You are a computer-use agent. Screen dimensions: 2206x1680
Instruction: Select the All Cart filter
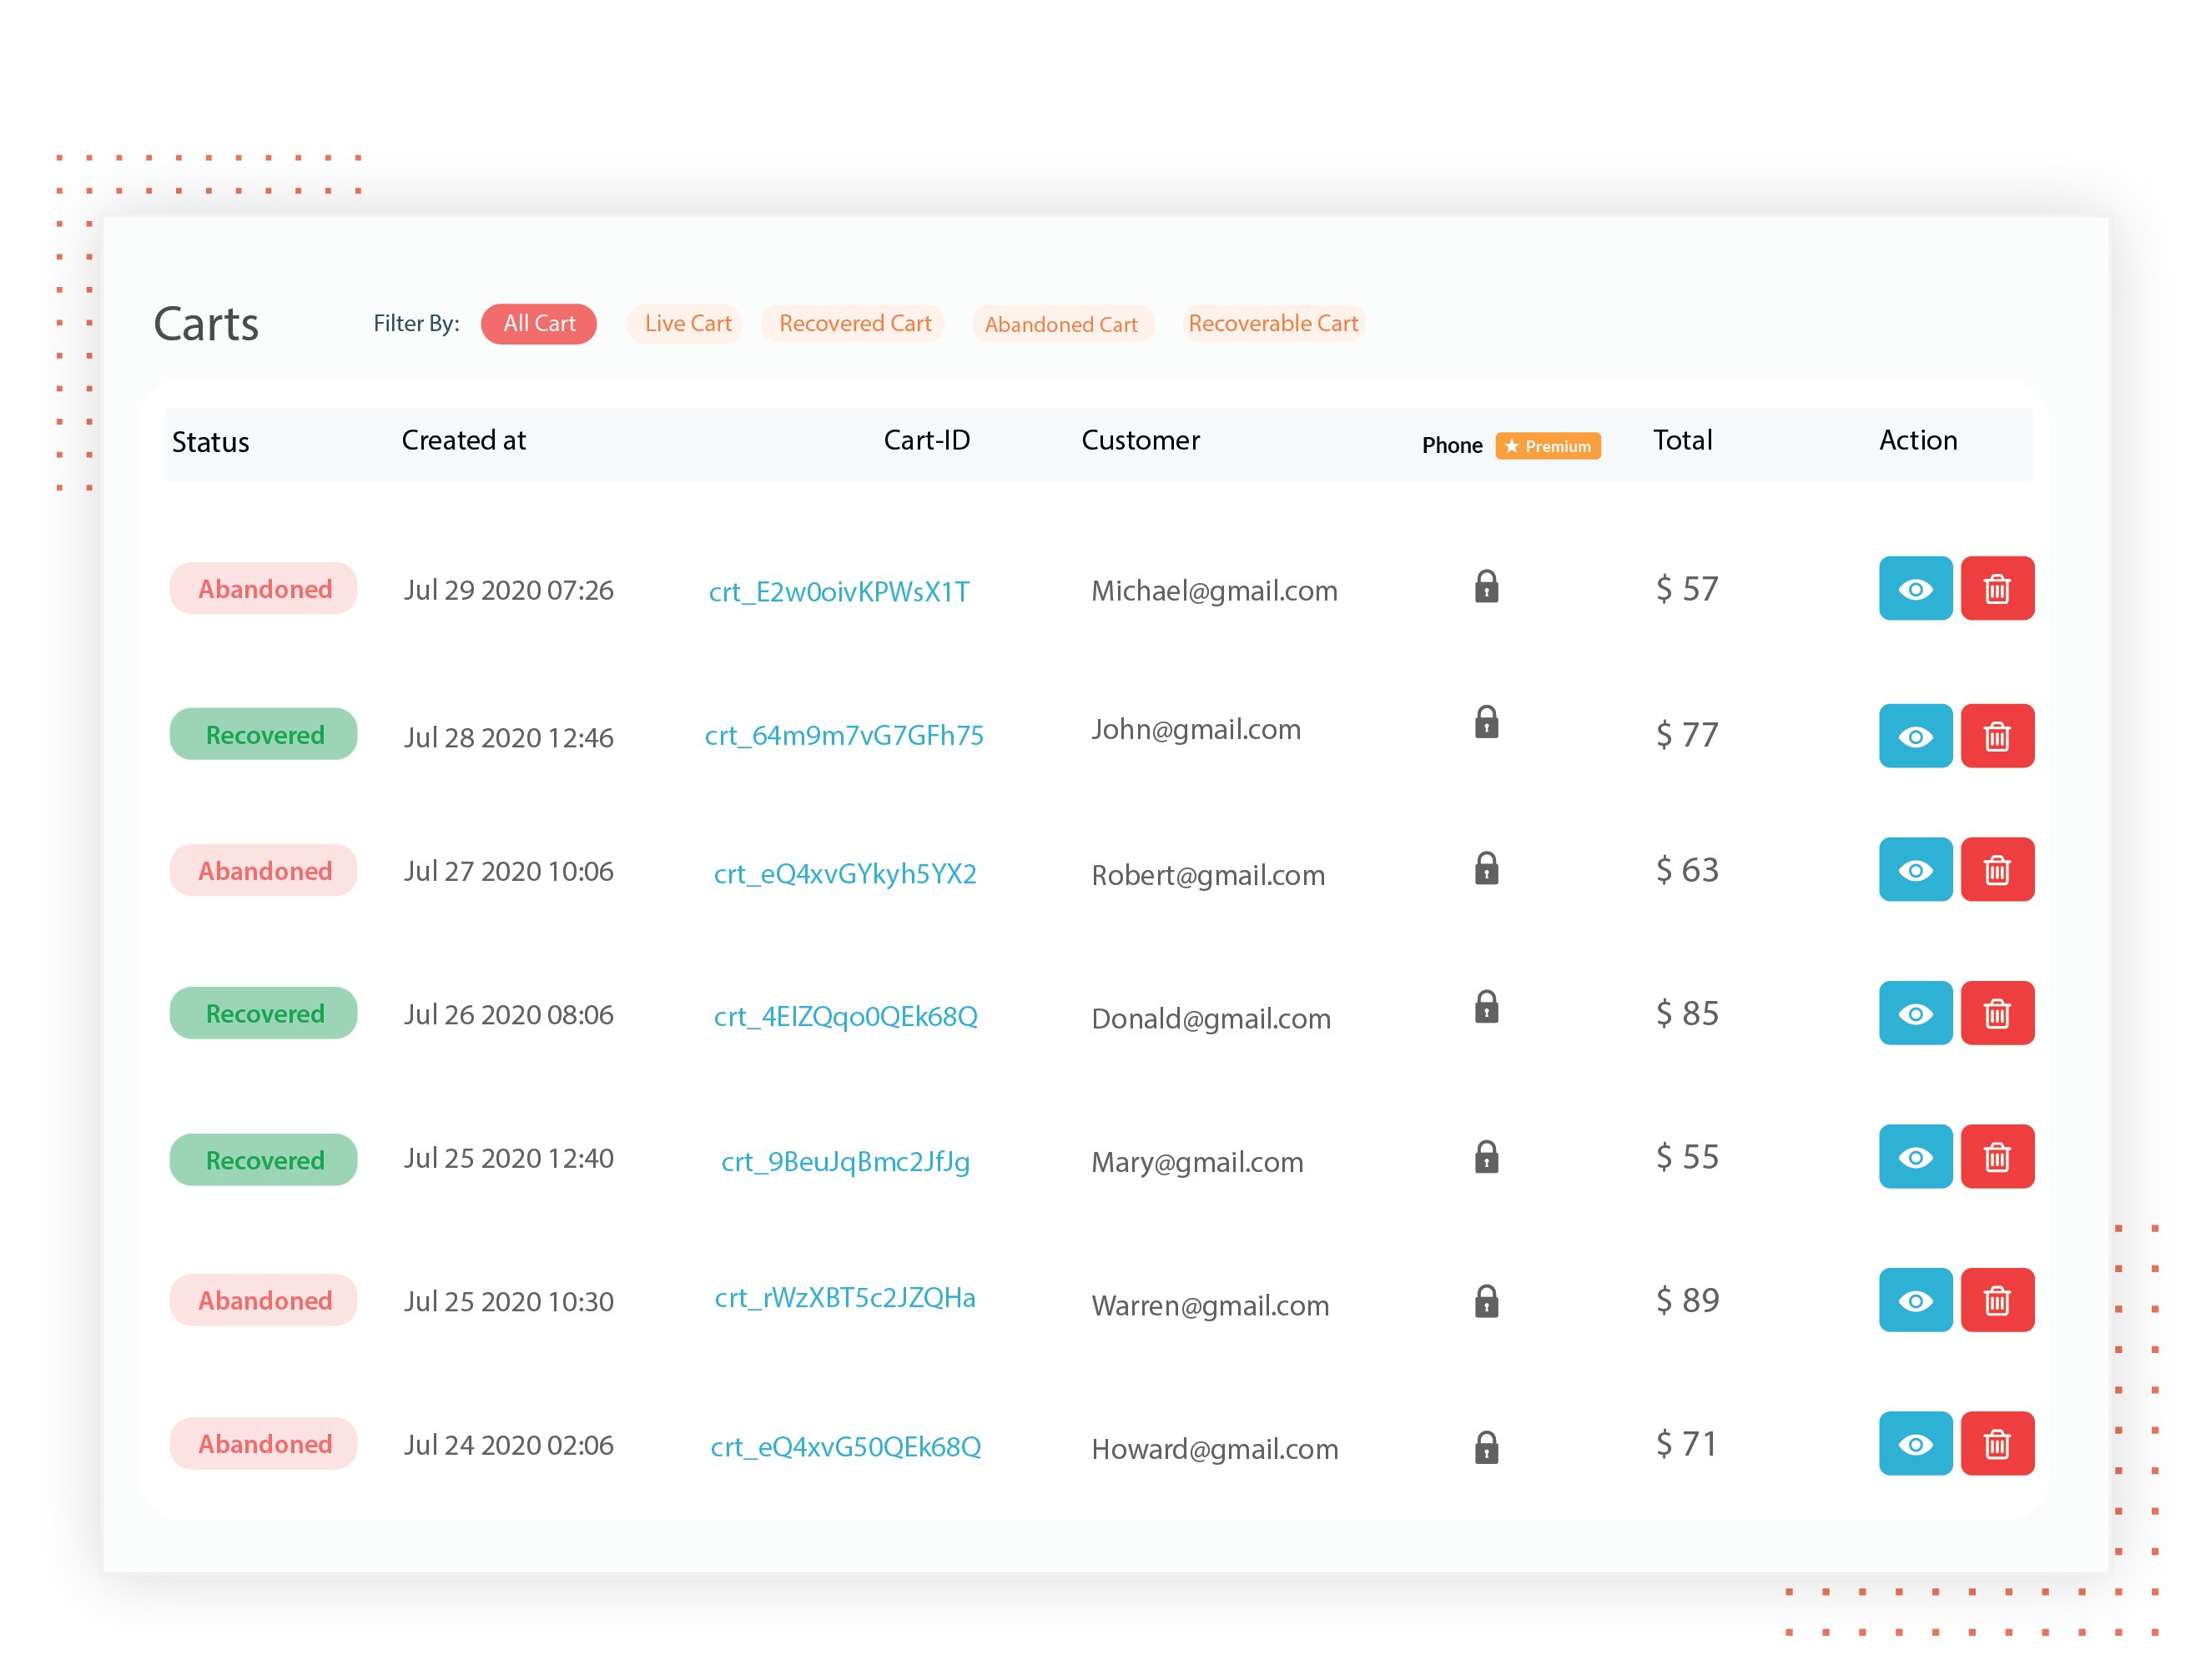coord(539,324)
